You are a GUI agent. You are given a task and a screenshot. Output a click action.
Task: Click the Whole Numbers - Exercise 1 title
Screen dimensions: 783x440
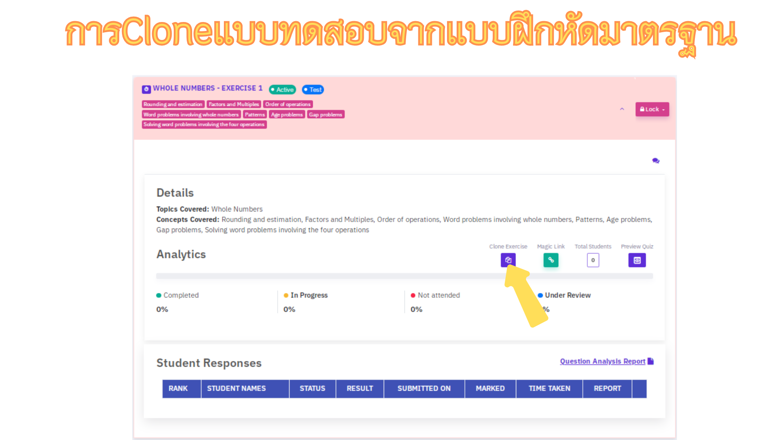(208, 88)
